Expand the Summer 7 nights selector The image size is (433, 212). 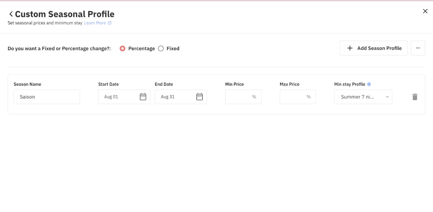point(363,97)
